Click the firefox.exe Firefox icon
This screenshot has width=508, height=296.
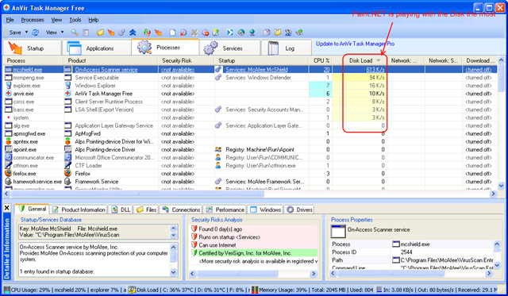click(9, 173)
